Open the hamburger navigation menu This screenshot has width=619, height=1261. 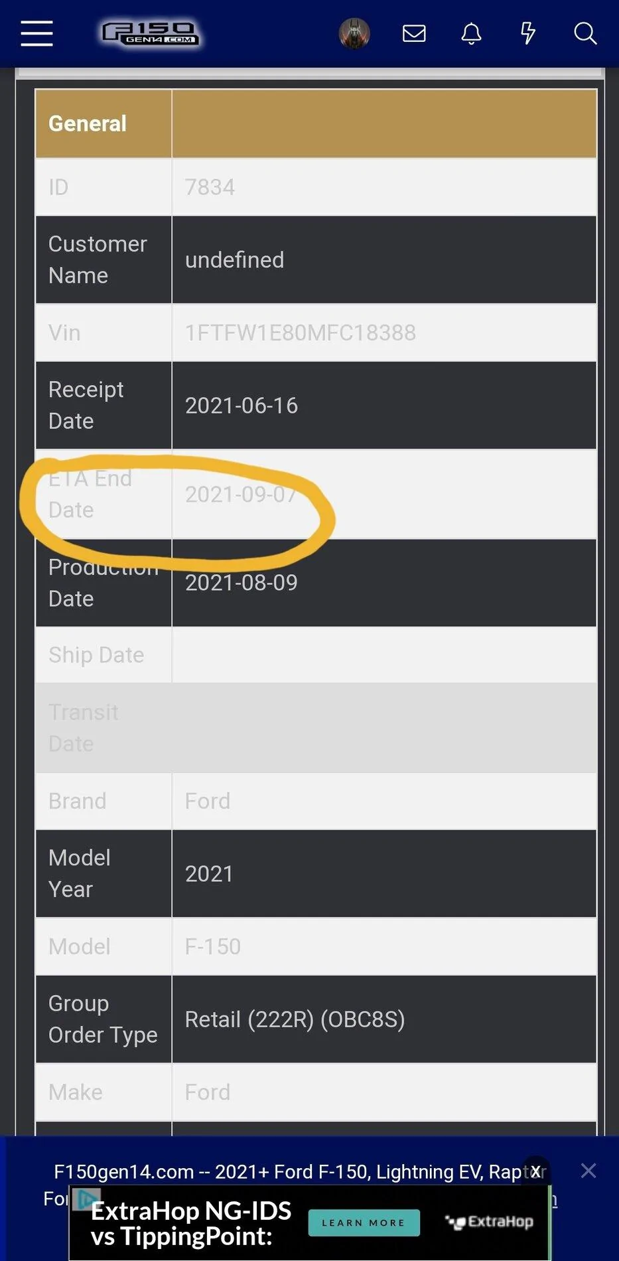(x=36, y=33)
